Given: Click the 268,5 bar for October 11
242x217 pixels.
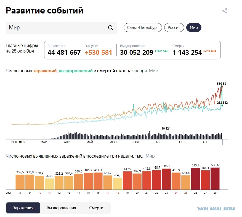Looking at the screenshot, I should [x=49, y=184].
